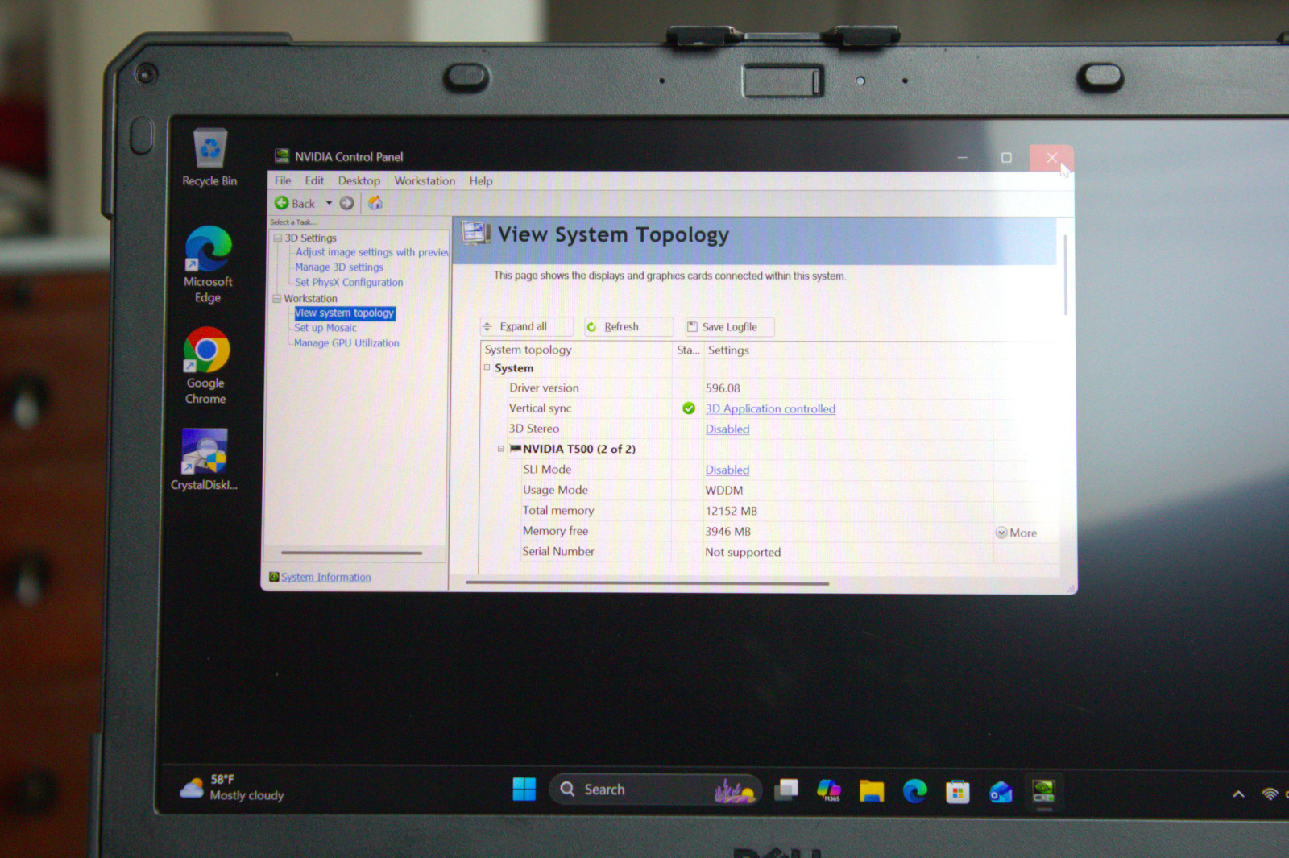
Task: Click the Expand all button
Action: [527, 326]
